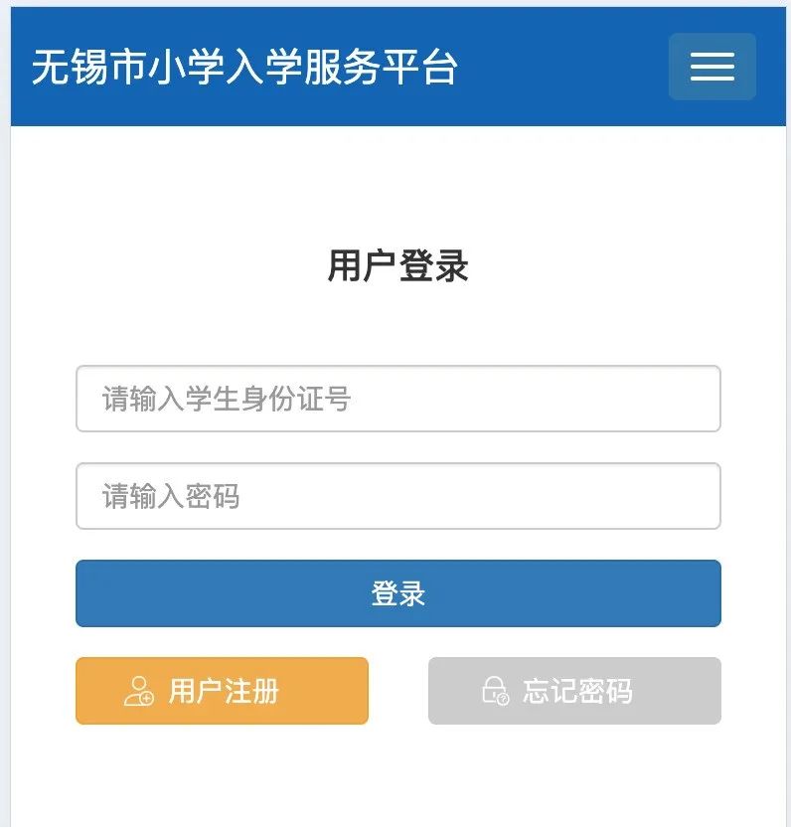Click placeholder text 请输入学生身份证号
The height and width of the screenshot is (828, 791).
(226, 399)
